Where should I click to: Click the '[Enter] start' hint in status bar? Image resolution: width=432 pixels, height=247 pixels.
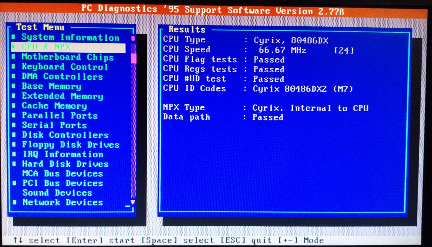point(101,240)
